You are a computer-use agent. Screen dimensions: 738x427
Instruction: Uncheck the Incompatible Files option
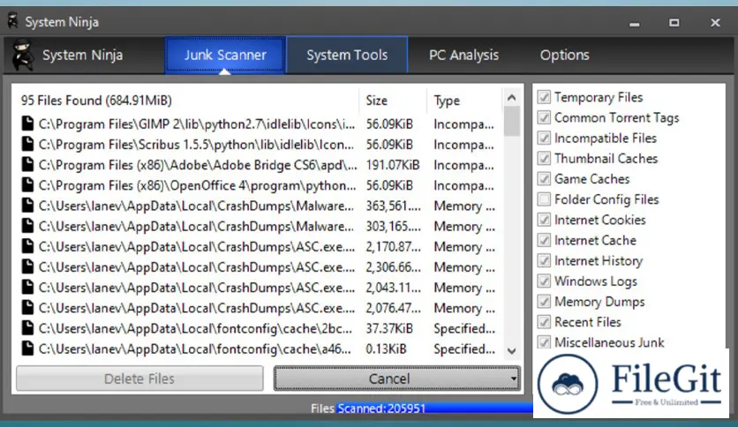point(544,138)
